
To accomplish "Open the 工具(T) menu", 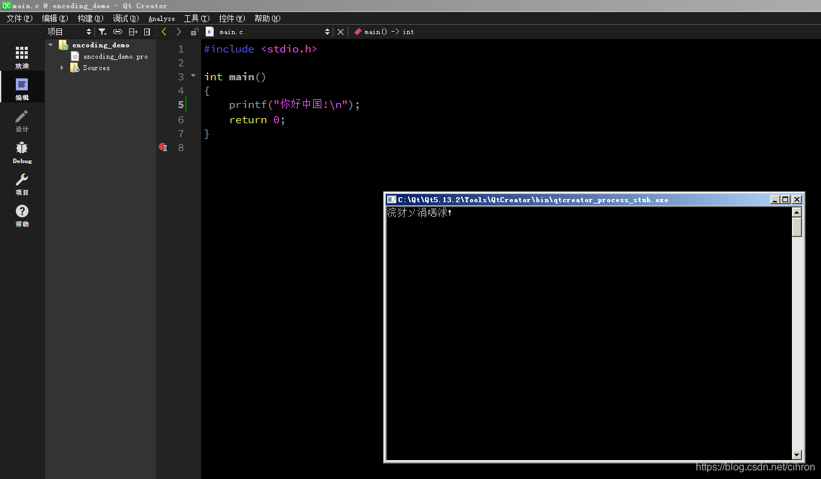I will [197, 18].
